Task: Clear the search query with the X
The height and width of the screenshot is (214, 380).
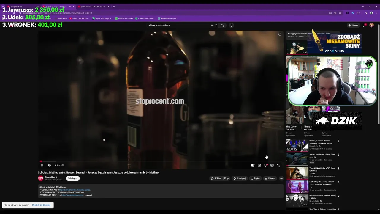Action: click(216, 25)
